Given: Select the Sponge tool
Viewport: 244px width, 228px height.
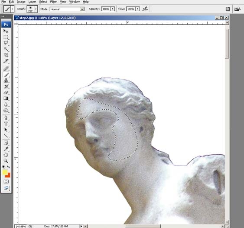Looking at the screenshot, I should pyautogui.click(x=6, y=111).
